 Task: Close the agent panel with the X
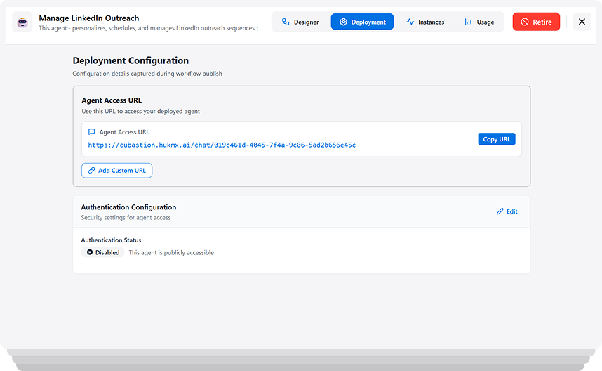[582, 22]
